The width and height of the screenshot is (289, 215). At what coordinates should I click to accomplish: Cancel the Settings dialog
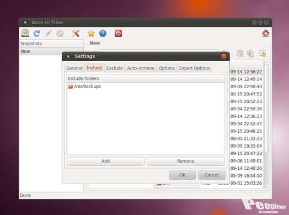tap(212, 175)
